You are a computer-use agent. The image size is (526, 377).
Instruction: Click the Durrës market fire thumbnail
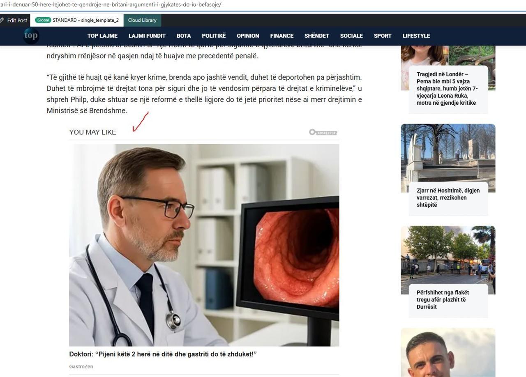tap(448, 260)
